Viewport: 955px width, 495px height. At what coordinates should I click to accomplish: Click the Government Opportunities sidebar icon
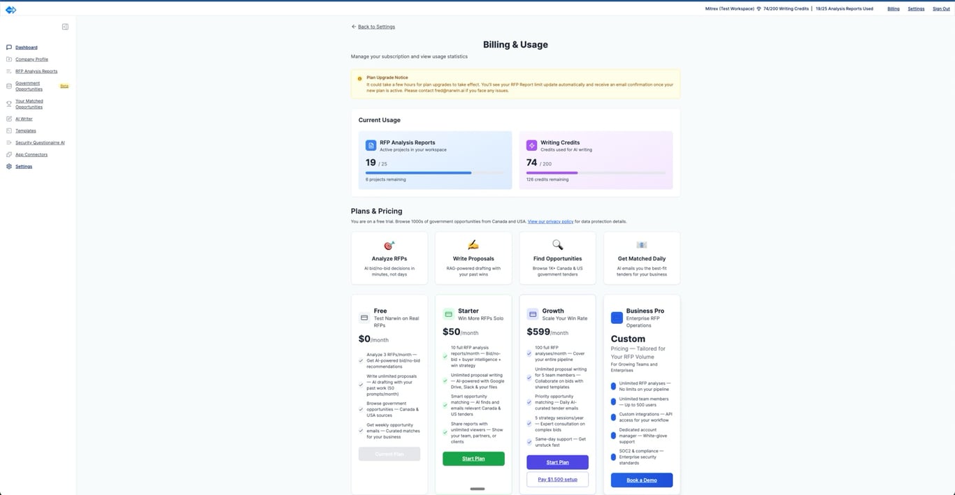point(9,86)
